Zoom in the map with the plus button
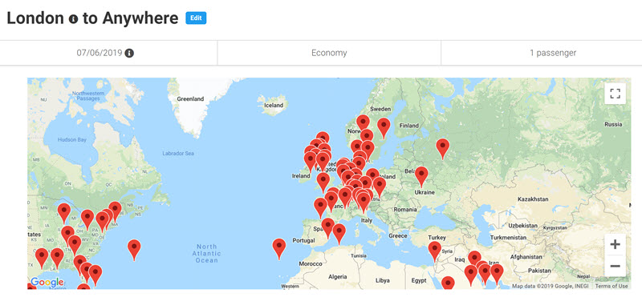The width and height of the screenshot is (642, 301). 615,245
